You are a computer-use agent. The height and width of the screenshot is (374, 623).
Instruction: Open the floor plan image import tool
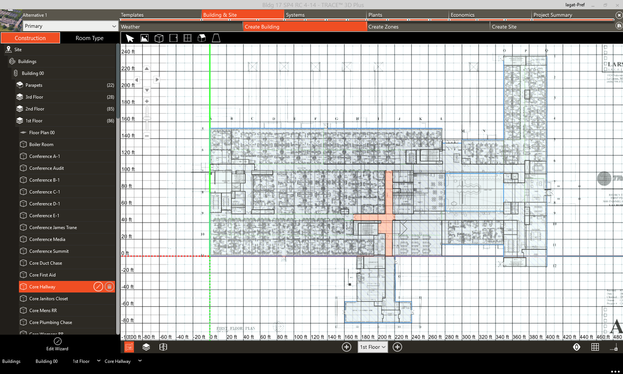click(144, 38)
